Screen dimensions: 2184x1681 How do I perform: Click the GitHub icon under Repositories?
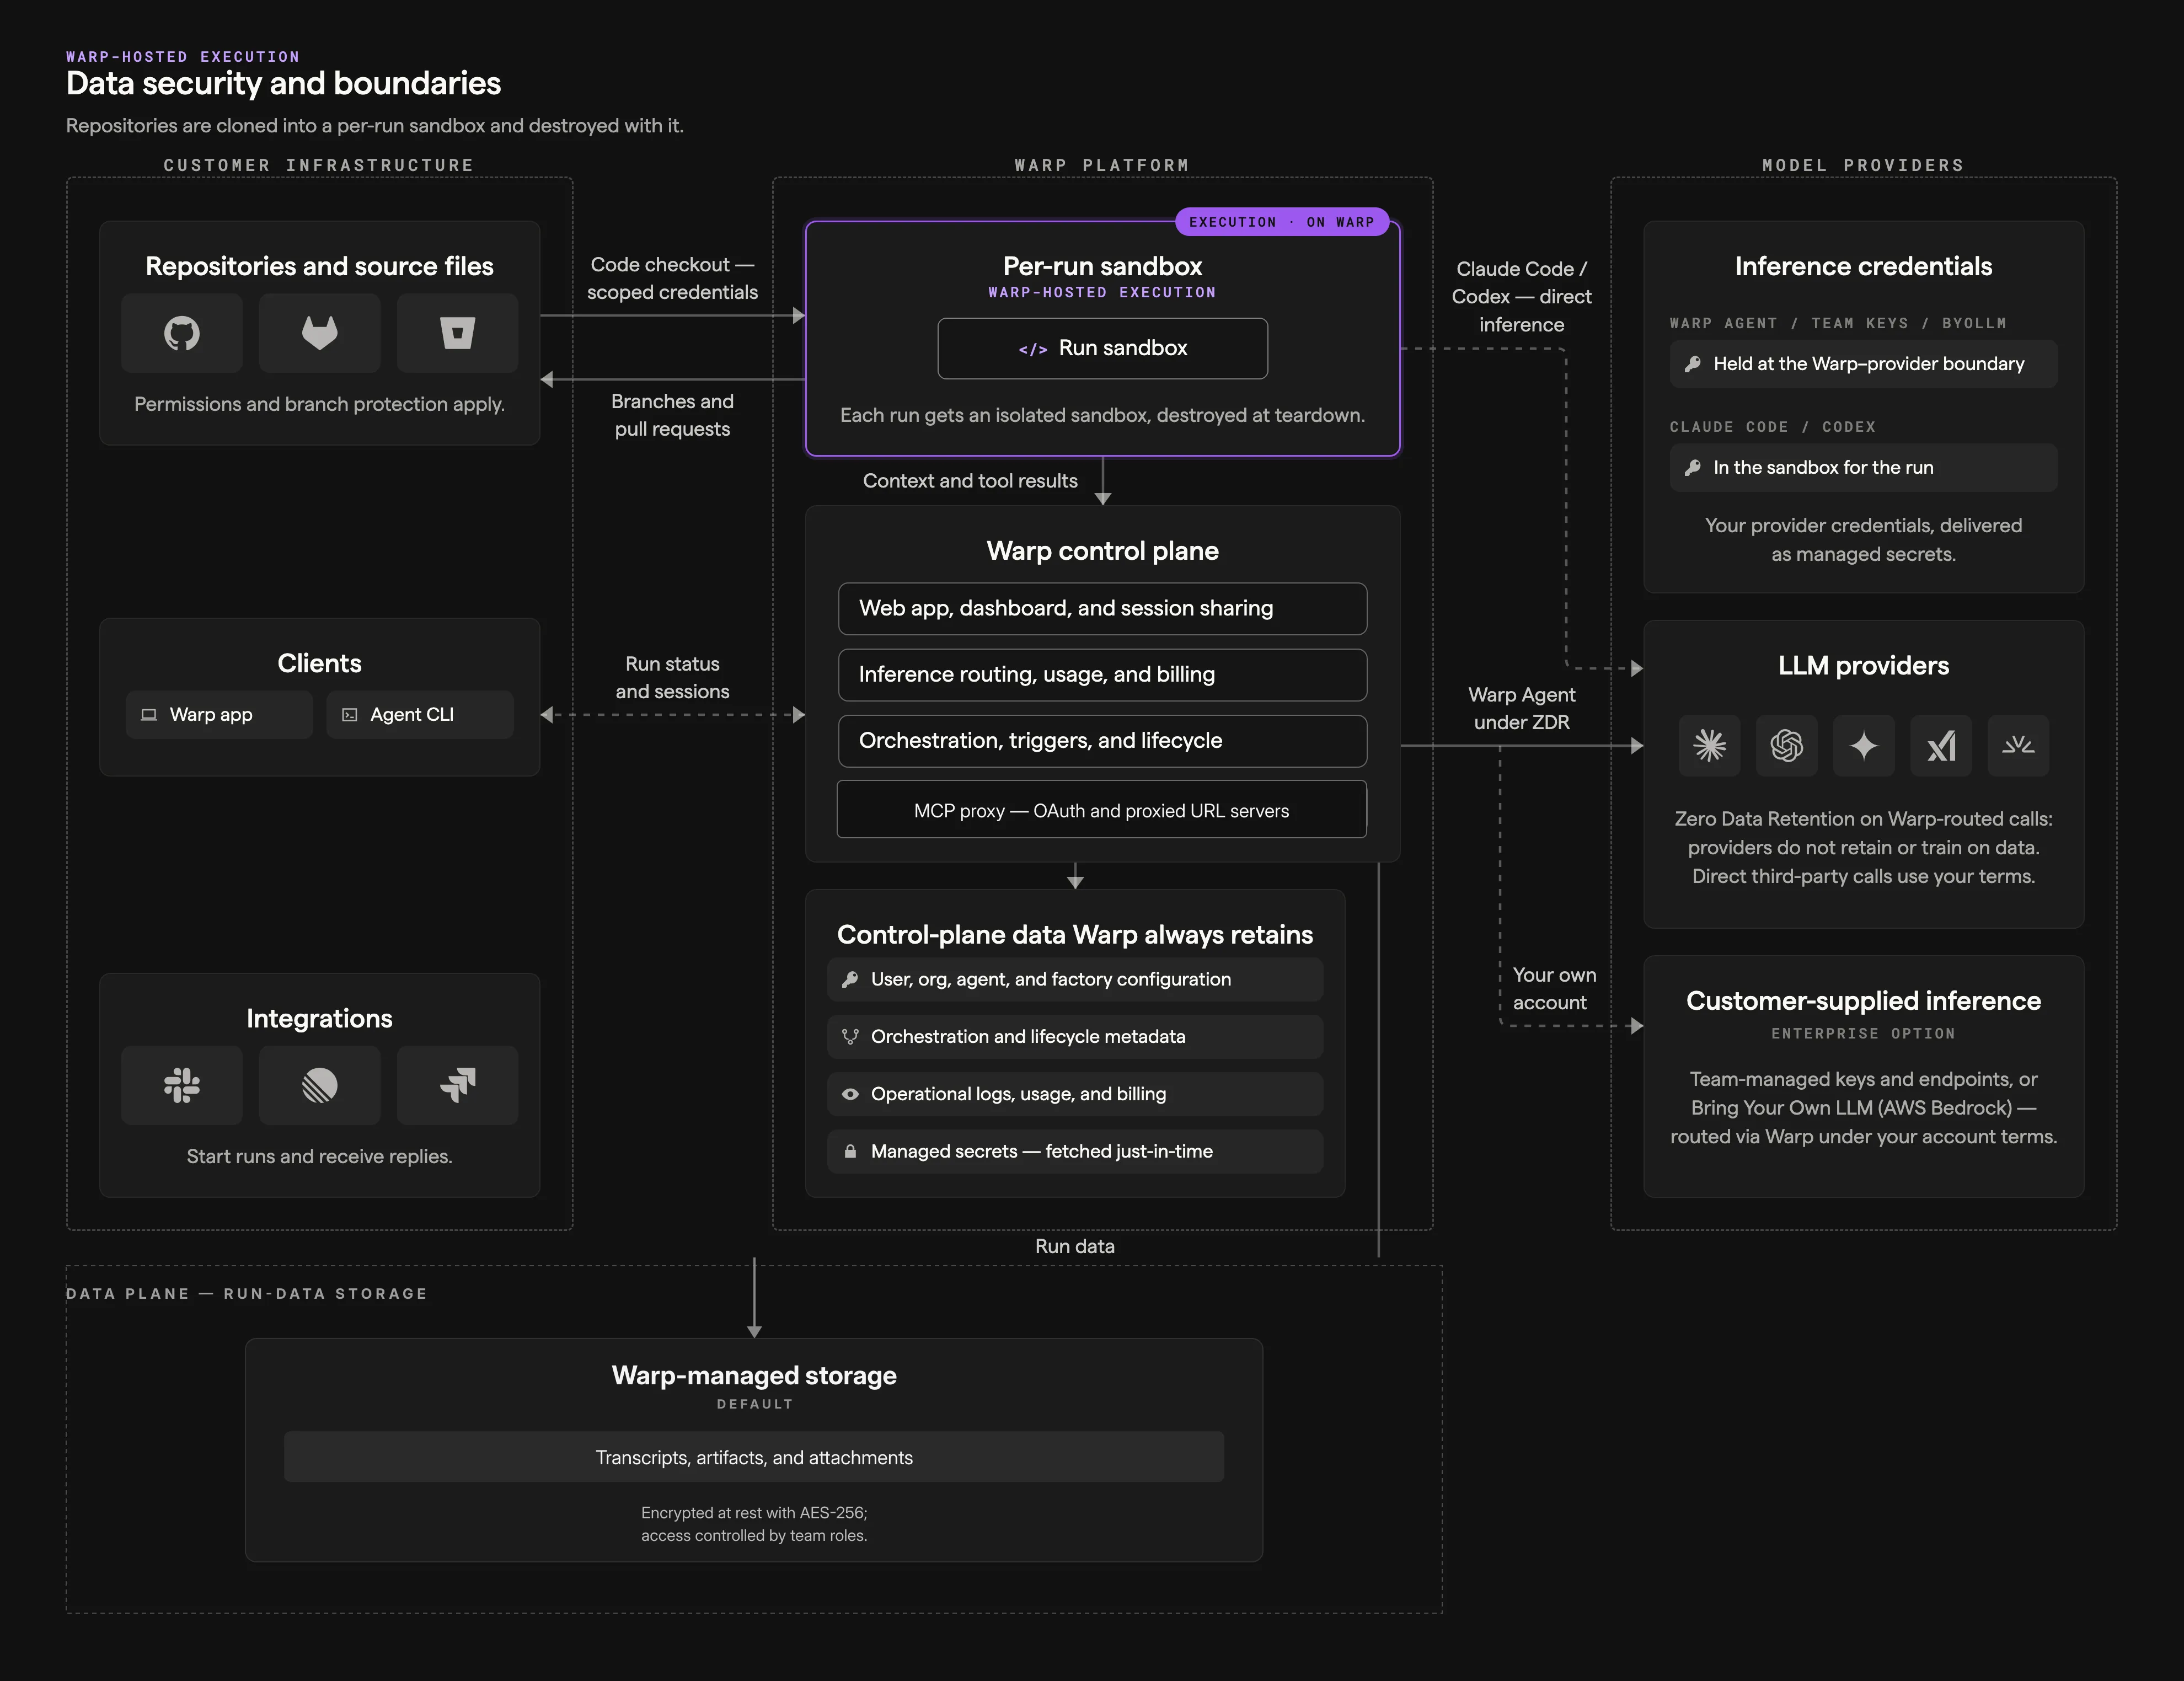coord(182,333)
